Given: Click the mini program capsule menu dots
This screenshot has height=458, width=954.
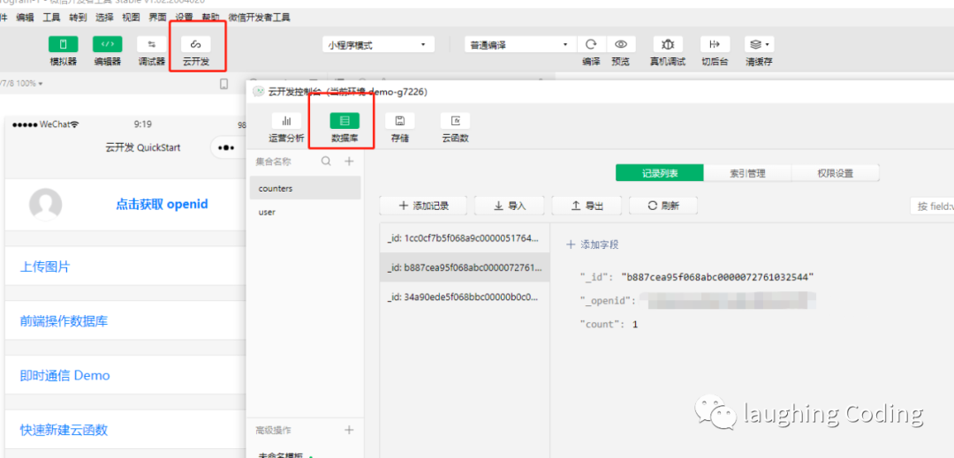Looking at the screenshot, I should click(x=226, y=147).
